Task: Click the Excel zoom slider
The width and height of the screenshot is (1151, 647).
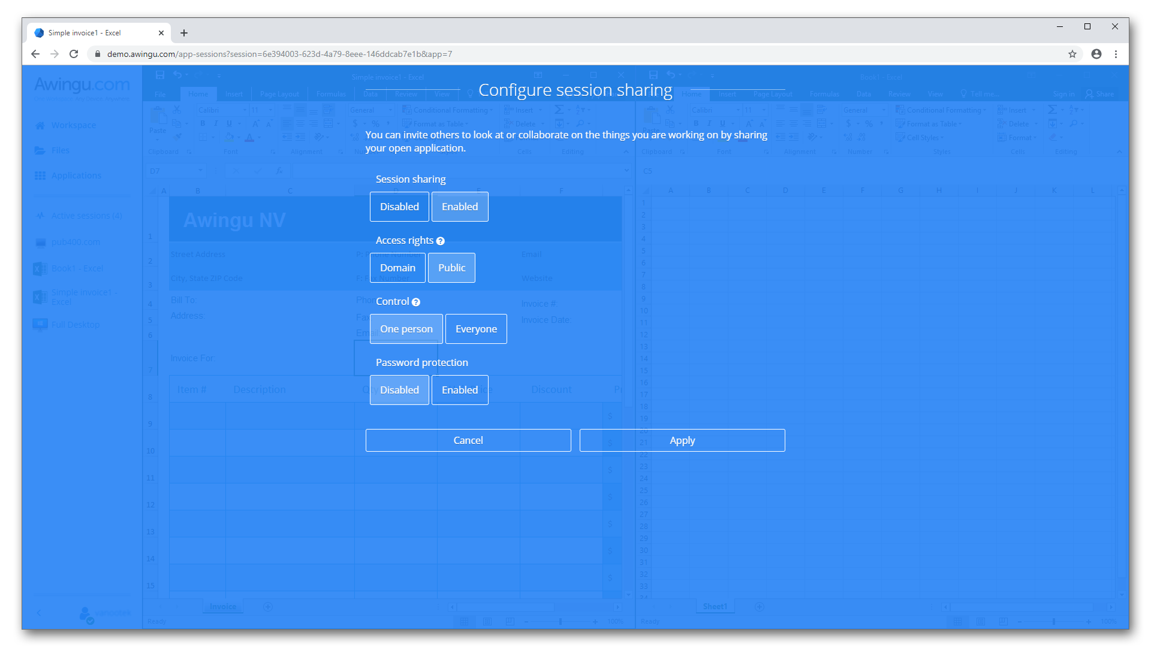Action: click(x=561, y=622)
